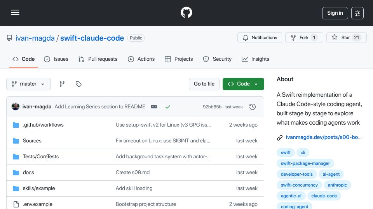View tags via tag icon
The width and height of the screenshot is (373, 209).
click(78, 84)
